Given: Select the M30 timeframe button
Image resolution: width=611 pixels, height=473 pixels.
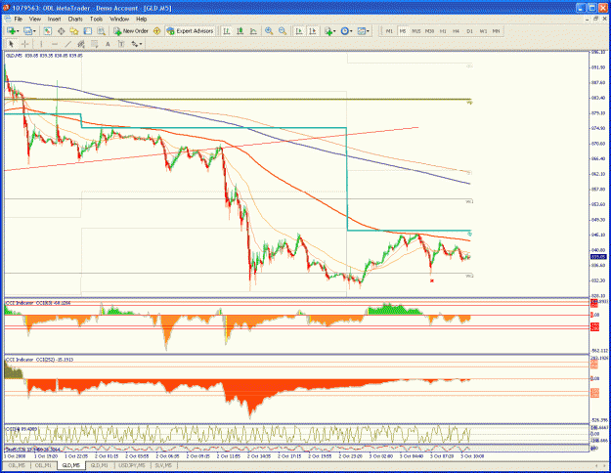Looking at the screenshot, I should tap(429, 30).
